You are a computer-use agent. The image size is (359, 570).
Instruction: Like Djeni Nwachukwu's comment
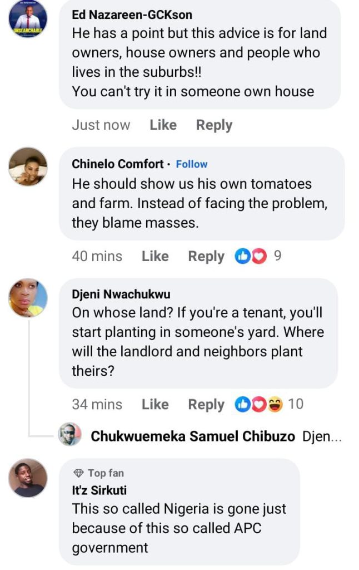tap(155, 405)
